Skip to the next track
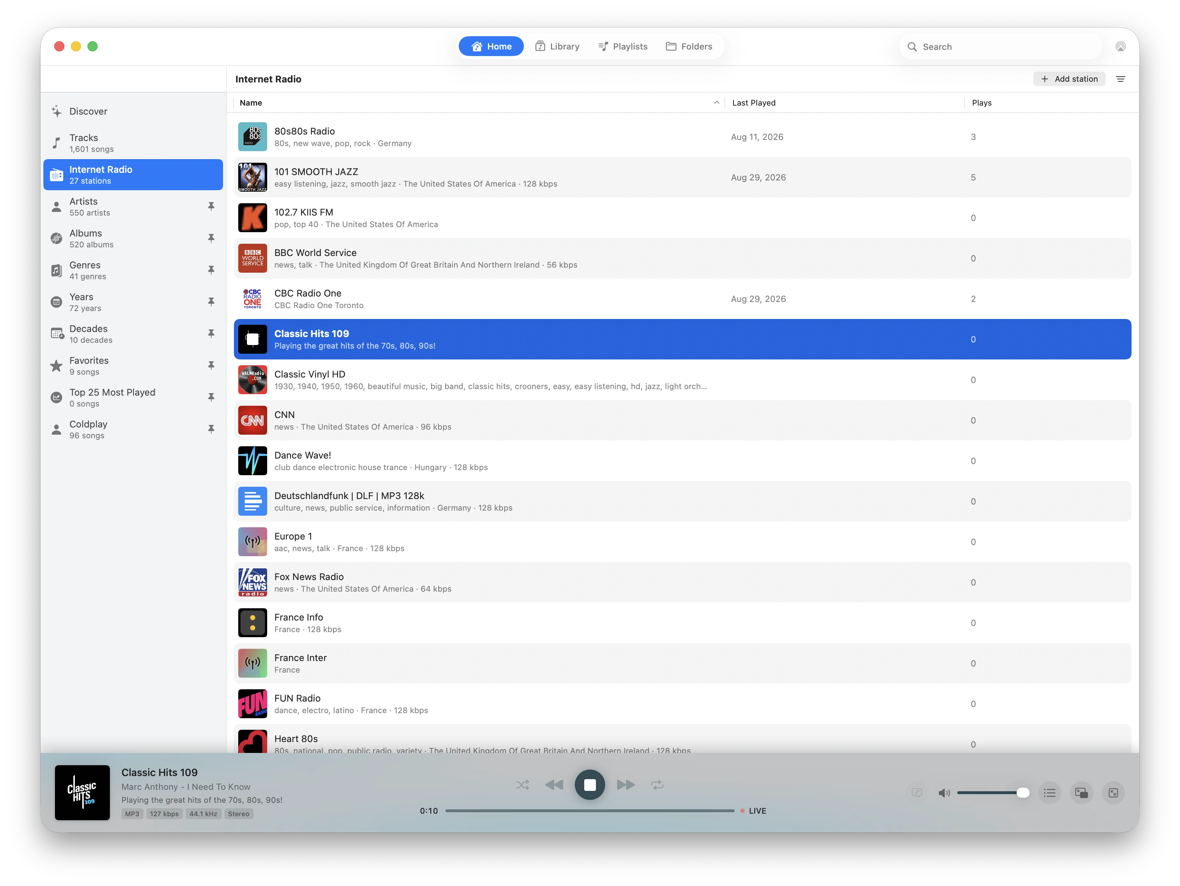 (x=625, y=785)
